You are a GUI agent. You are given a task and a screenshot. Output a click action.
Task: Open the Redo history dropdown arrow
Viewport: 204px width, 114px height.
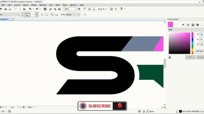(40, 9)
